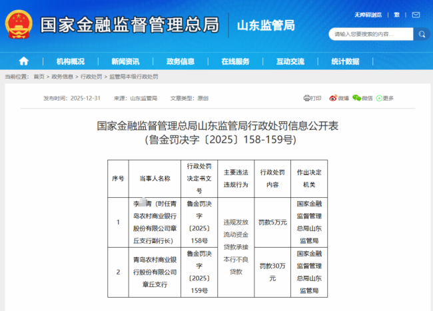Click the row 1 deciding authority cell
Image resolution: width=433 pixels, height=311 pixels.
[309, 222]
